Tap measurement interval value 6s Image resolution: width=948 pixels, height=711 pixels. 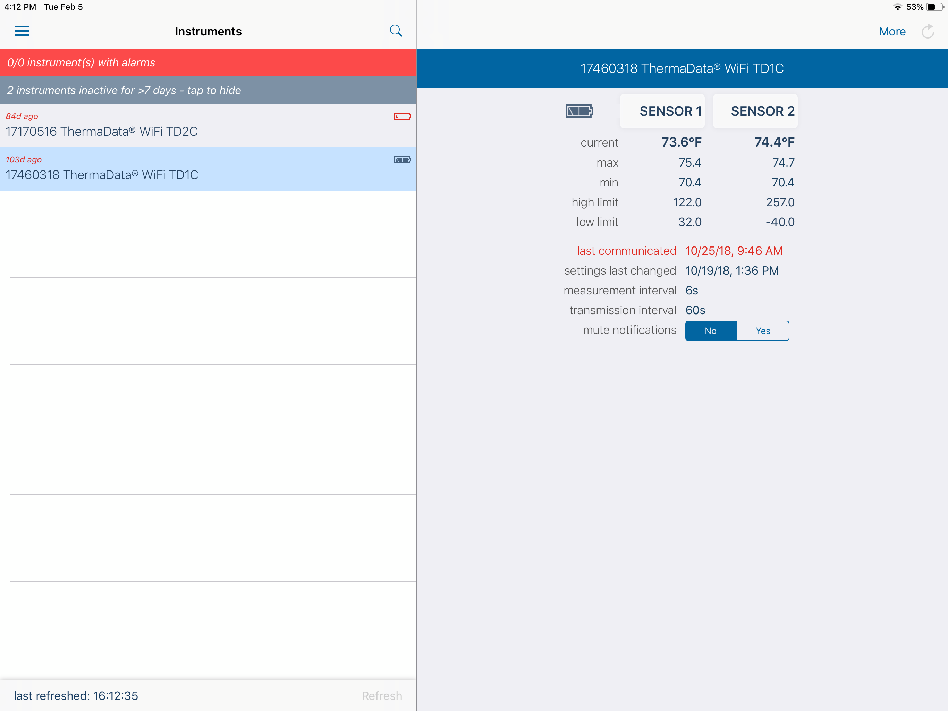point(692,290)
